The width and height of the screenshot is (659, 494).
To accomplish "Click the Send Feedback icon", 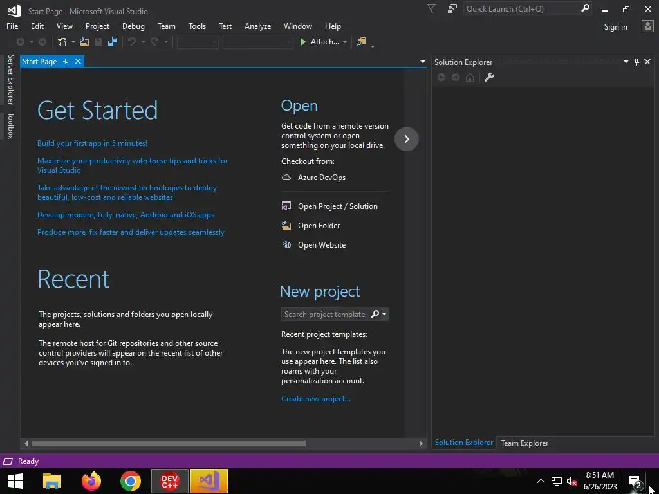I will tap(452, 9).
